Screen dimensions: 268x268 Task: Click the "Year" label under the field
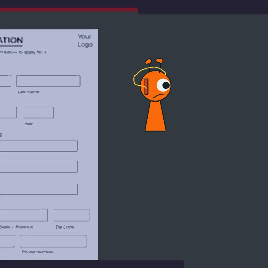pyautogui.click(x=29, y=124)
